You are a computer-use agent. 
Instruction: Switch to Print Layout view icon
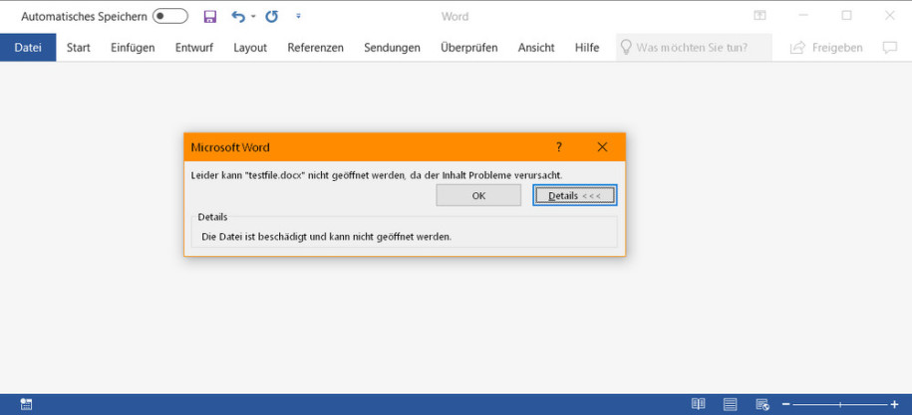pyautogui.click(x=730, y=404)
